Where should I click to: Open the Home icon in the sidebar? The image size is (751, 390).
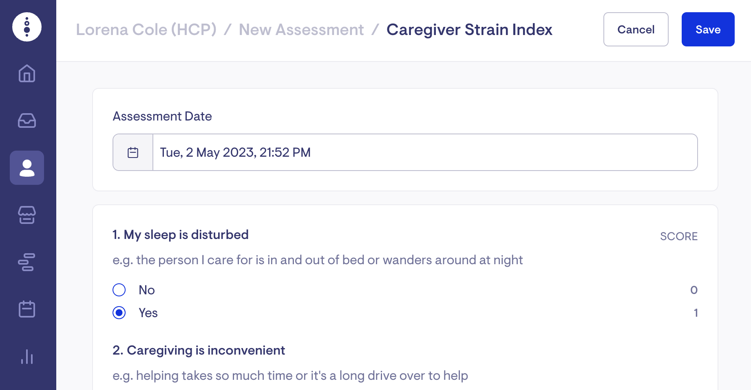pos(27,74)
